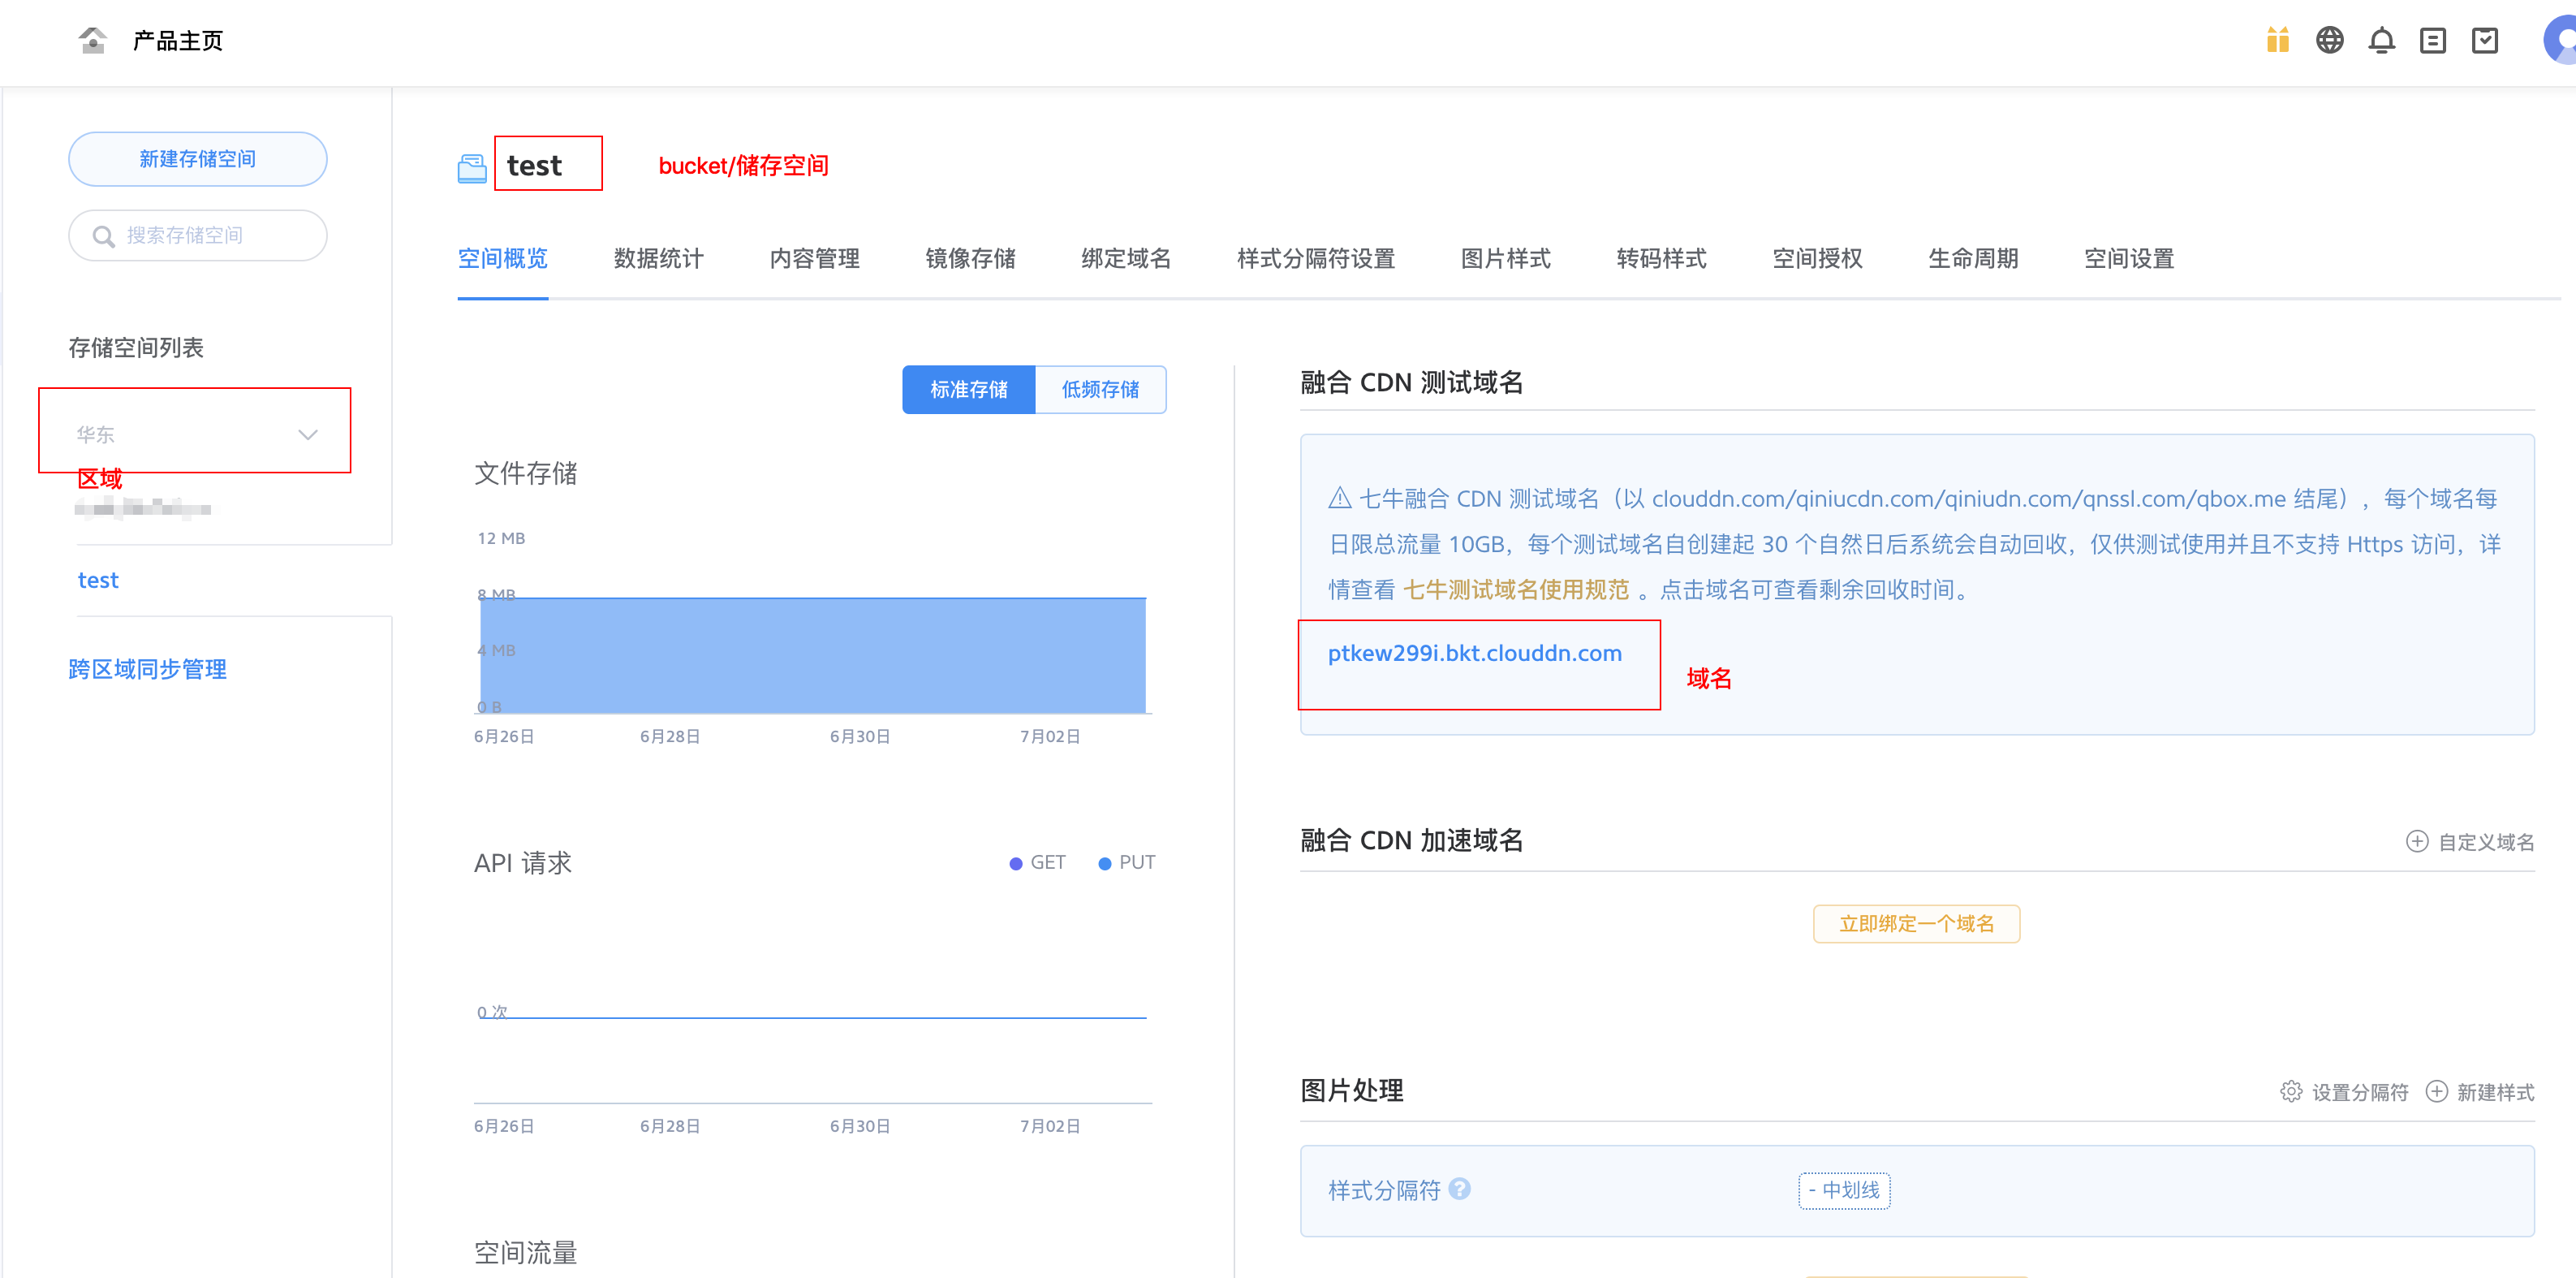Open the checklist tasks icon in header

[2485, 41]
